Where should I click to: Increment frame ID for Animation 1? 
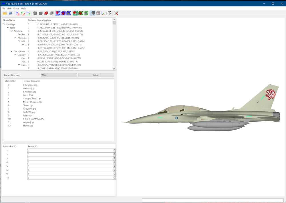click(x=114, y=150)
